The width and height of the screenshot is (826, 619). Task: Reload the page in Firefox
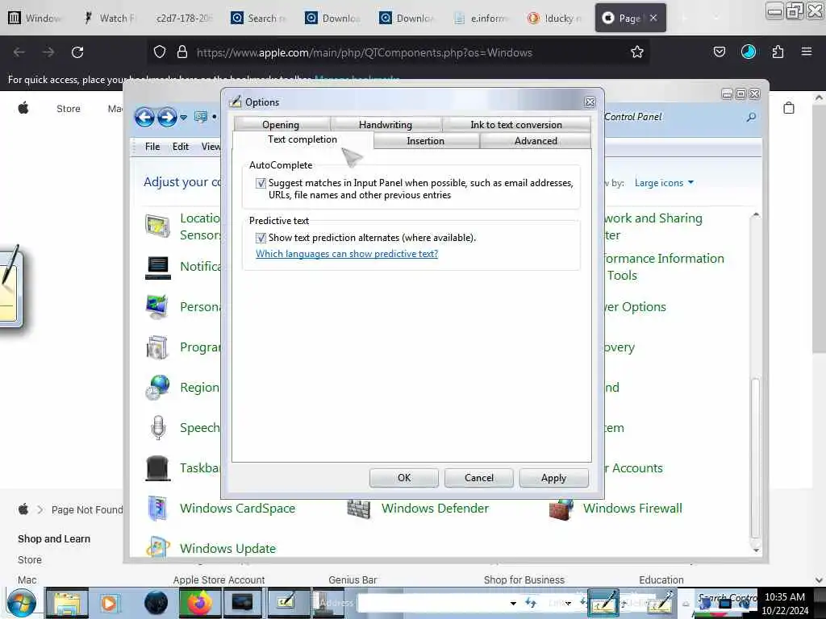77,52
